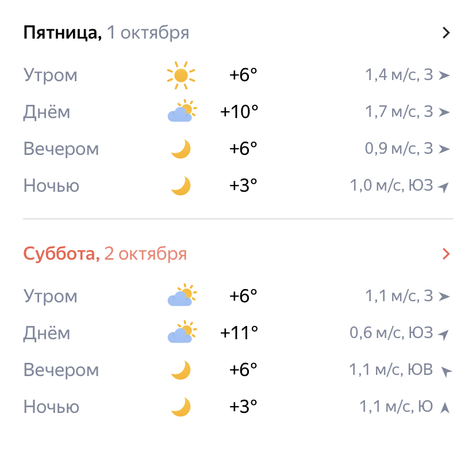Click Friday night southwest wind arrow
This screenshot has width=476, height=459.
point(443,187)
